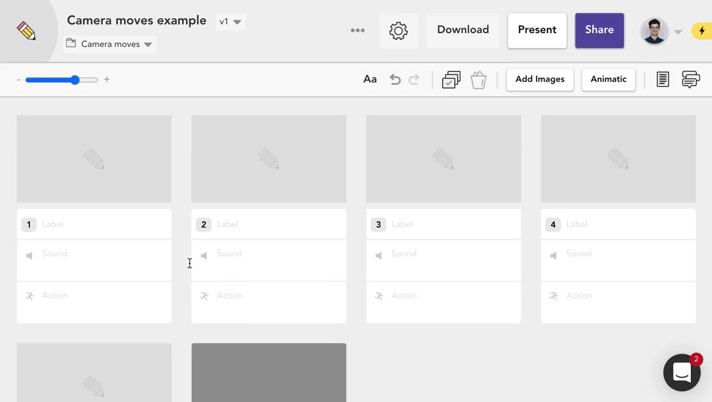Click the pencil logo home icon
The image size is (712, 402).
(27, 31)
